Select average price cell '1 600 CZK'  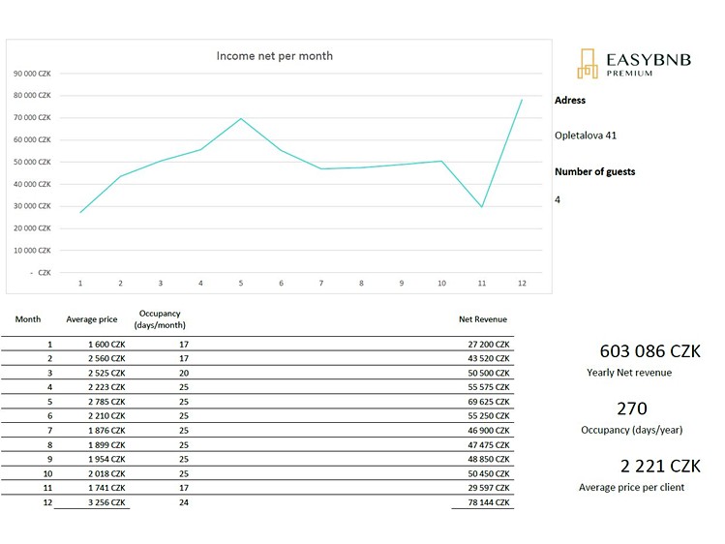106,345
